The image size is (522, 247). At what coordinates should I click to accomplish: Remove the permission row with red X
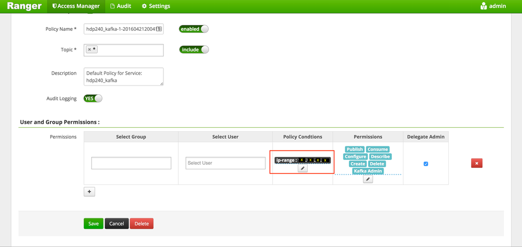click(x=477, y=163)
